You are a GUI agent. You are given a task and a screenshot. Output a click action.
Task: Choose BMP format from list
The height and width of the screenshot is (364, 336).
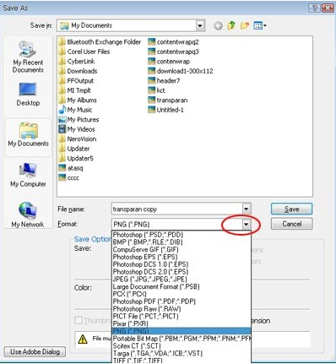tap(182, 242)
